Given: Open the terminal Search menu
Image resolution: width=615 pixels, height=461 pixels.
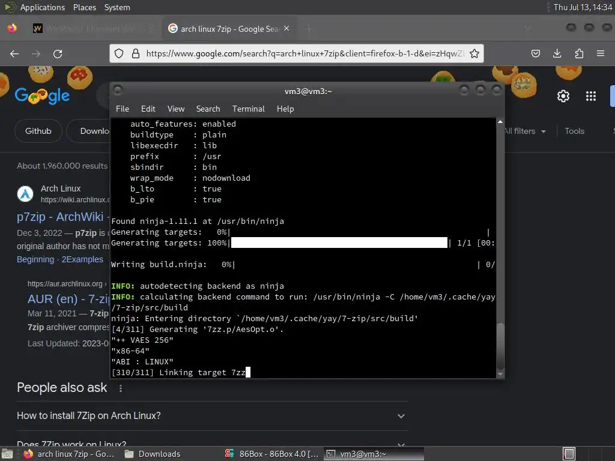Looking at the screenshot, I should pos(208,109).
